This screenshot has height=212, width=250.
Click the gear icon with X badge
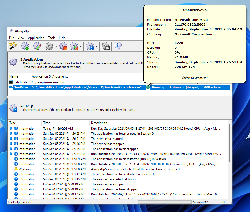tap(106, 46)
